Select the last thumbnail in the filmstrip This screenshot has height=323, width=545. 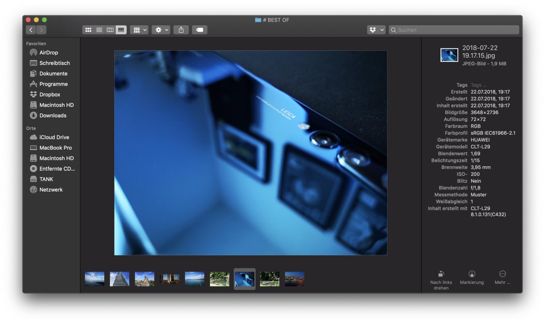[x=294, y=279]
